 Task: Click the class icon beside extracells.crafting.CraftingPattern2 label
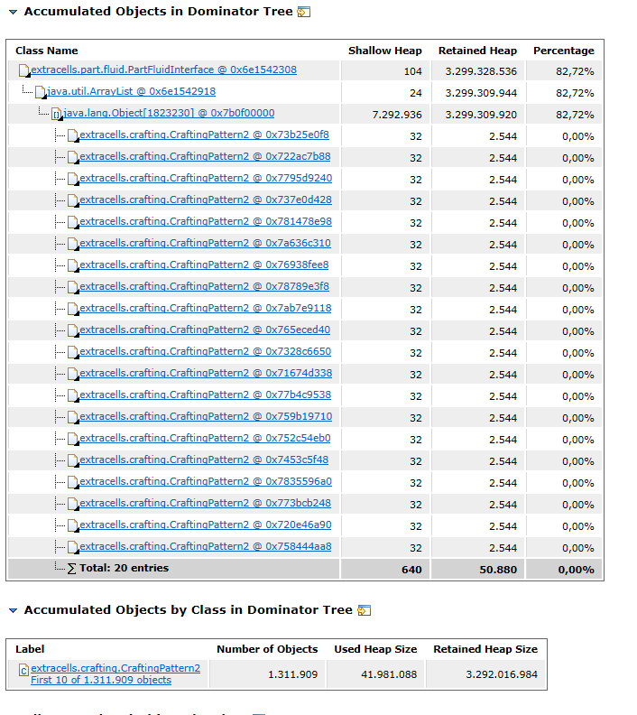[x=24, y=670]
